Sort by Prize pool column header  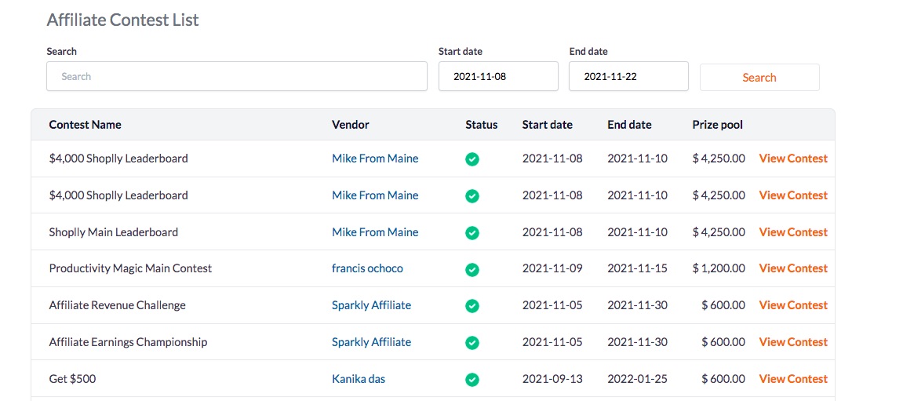click(718, 125)
